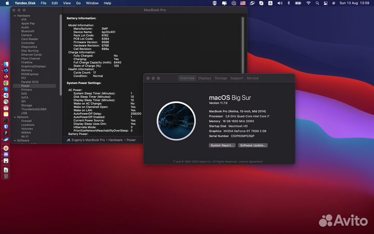Open battery status in menu bar
Image resolution: width=374 pixels, height=234 pixels.
[298, 3]
